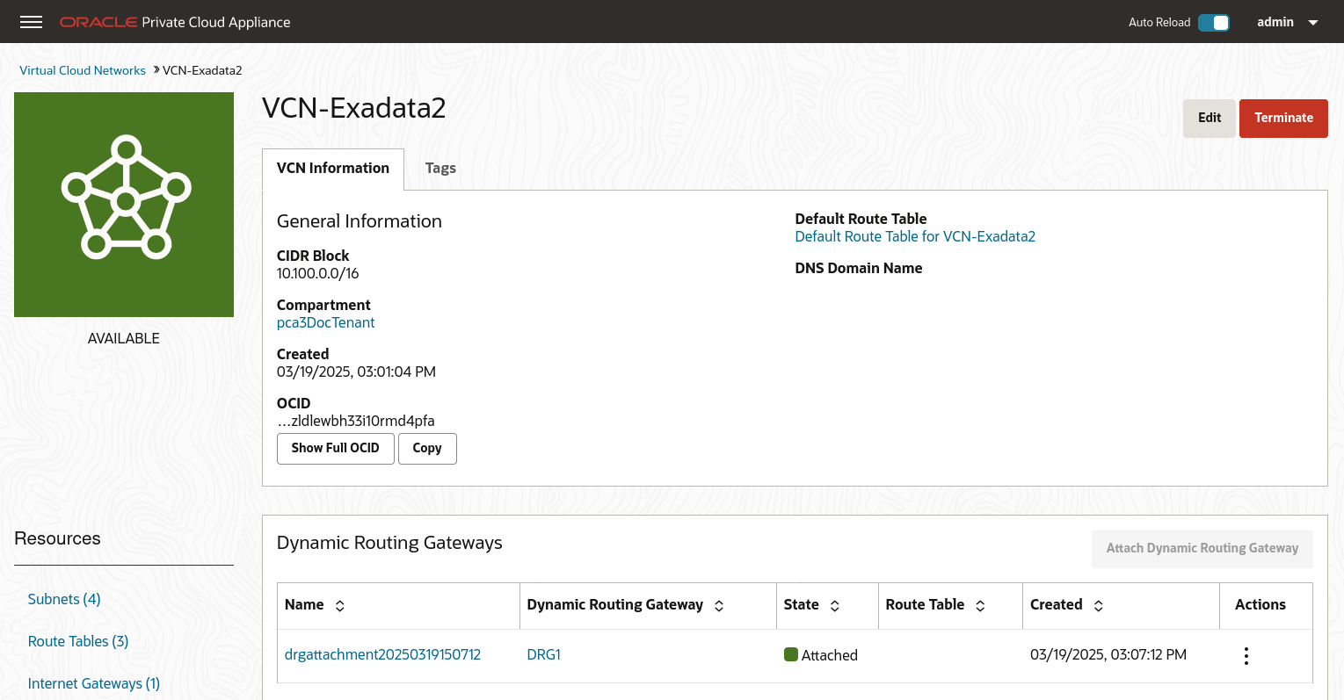Switch to the Tags tab
Image resolution: width=1344 pixels, height=700 pixels.
[440, 169]
